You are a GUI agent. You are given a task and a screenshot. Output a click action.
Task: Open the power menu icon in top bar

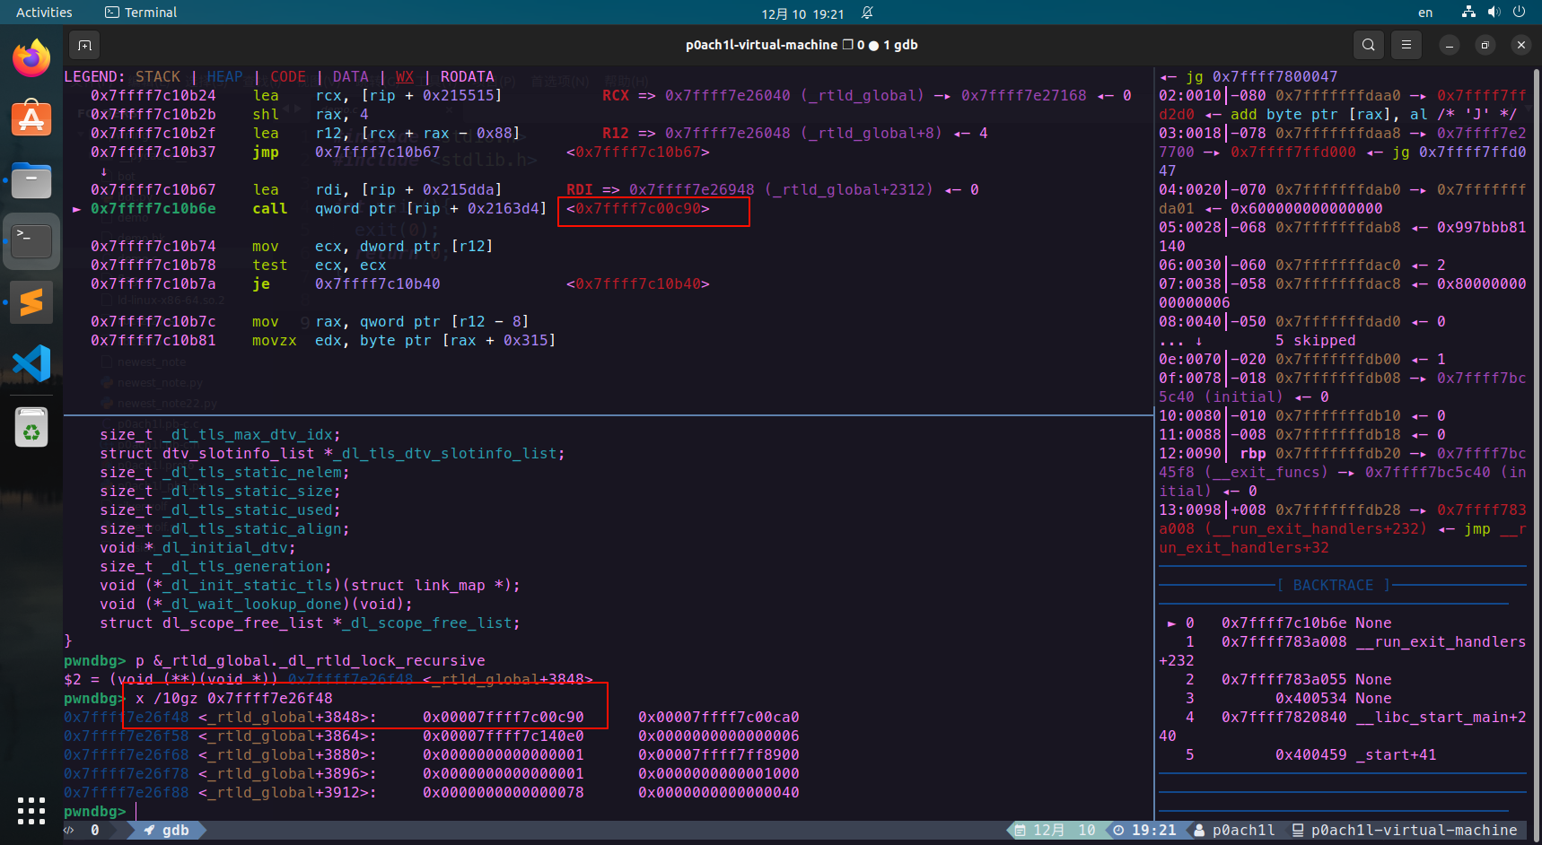pyautogui.click(x=1519, y=12)
